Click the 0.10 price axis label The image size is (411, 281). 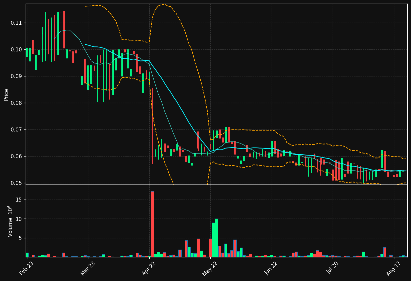click(x=17, y=49)
